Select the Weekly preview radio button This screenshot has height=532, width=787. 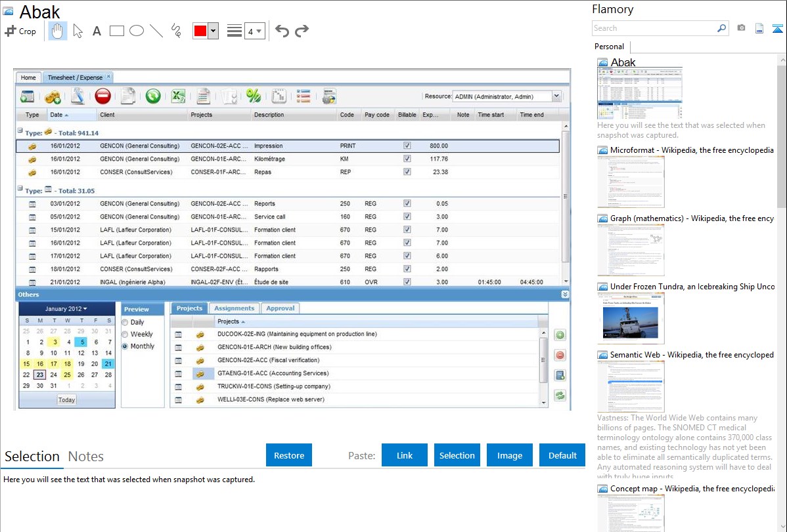tap(125, 335)
